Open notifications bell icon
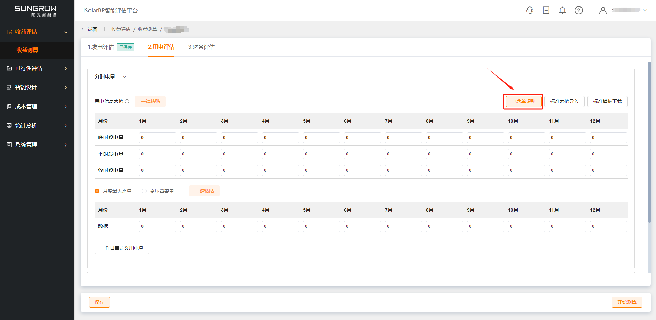Image resolution: width=656 pixels, height=320 pixels. tap(562, 10)
